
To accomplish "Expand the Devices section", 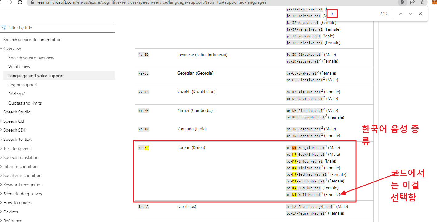I will [1, 212].
